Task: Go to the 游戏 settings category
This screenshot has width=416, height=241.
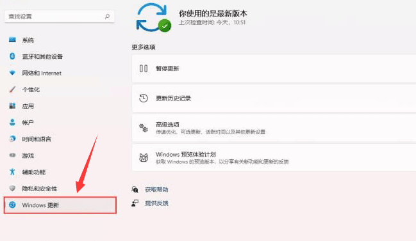Action: [60, 155]
